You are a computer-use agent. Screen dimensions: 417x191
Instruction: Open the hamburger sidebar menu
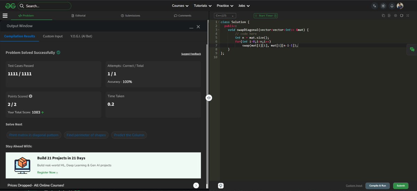[x=5, y=16]
